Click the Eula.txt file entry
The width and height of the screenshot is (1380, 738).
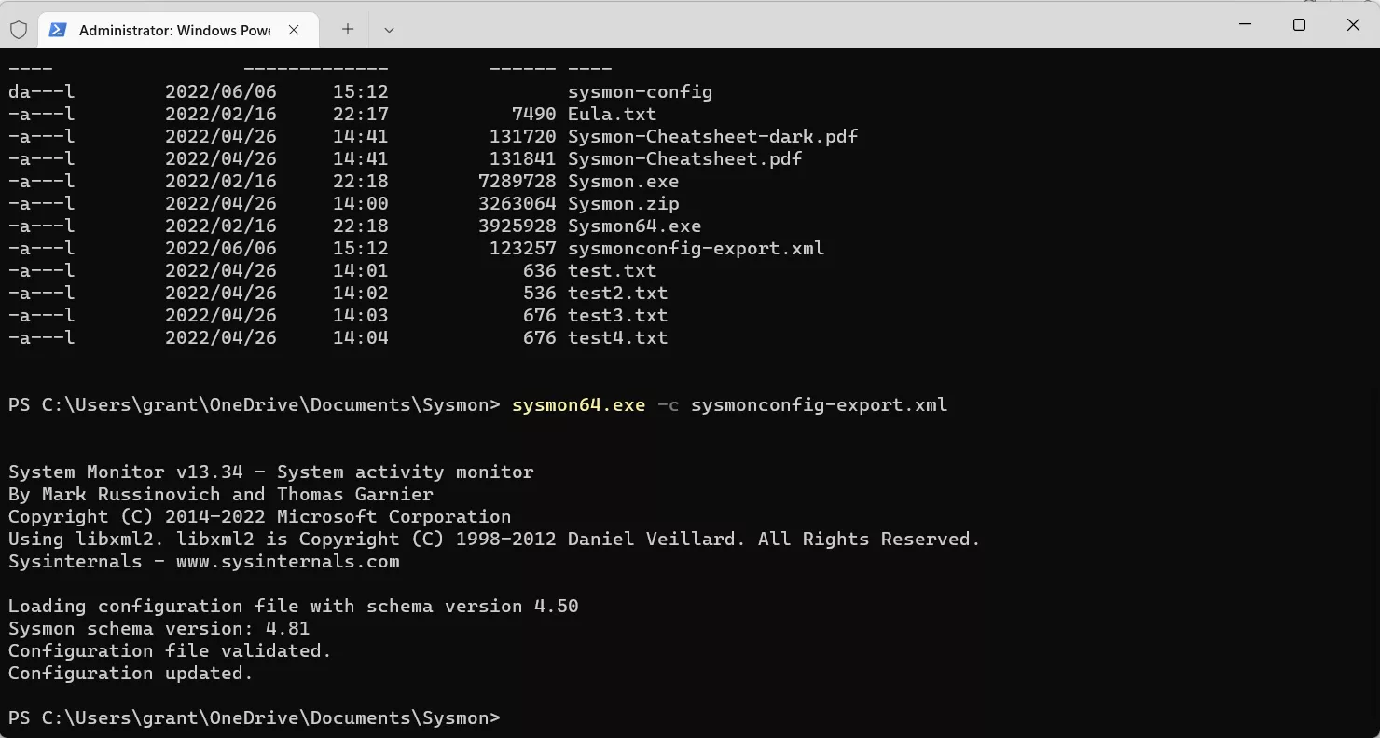[x=612, y=113]
